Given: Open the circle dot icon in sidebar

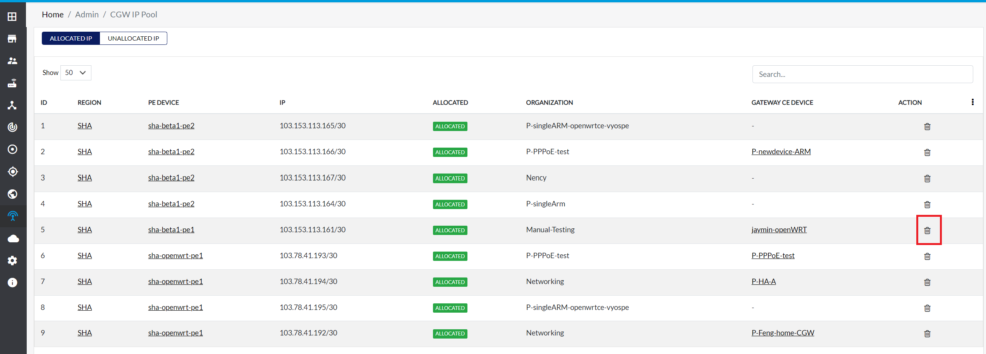Looking at the screenshot, I should [x=12, y=149].
